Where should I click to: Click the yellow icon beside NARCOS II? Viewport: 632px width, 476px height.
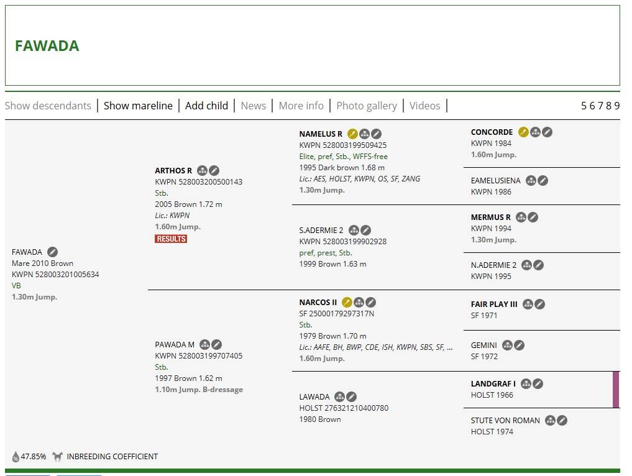coord(347,302)
